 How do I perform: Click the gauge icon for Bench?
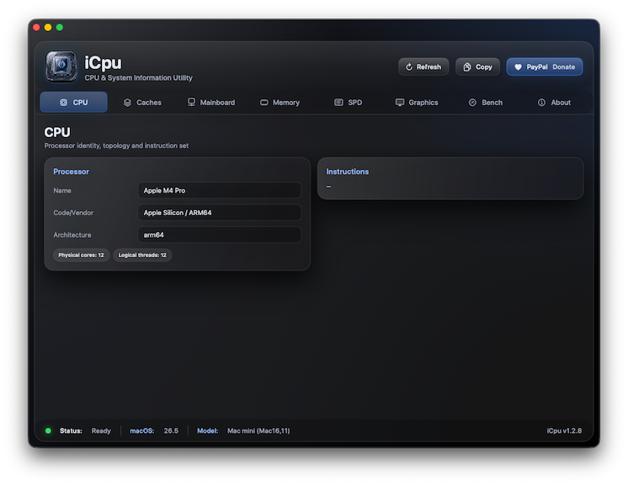tap(472, 103)
